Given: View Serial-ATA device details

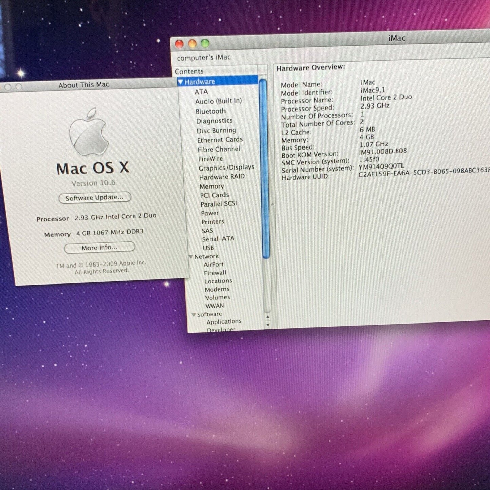Looking at the screenshot, I should coord(217,239).
